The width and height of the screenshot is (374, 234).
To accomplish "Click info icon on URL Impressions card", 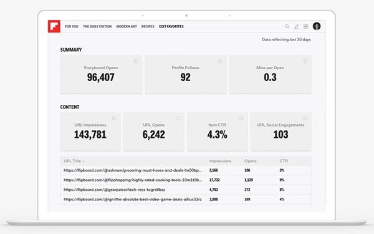I will click(x=114, y=118).
